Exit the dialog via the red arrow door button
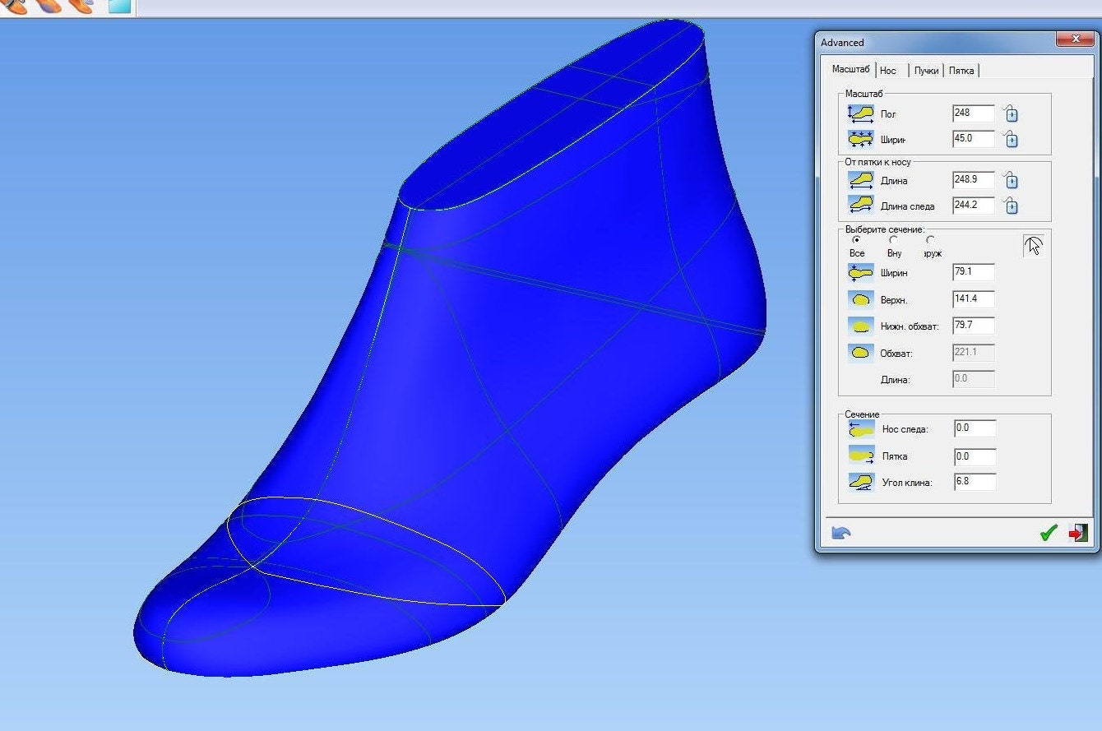Image resolution: width=1102 pixels, height=731 pixels. point(1077,533)
